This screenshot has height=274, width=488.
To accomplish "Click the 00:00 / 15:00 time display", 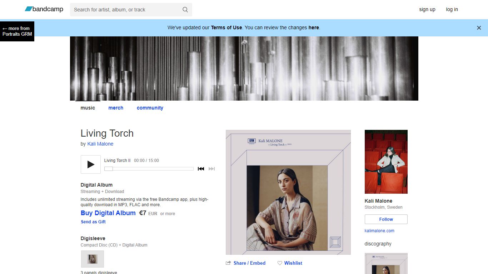I will coord(146,161).
